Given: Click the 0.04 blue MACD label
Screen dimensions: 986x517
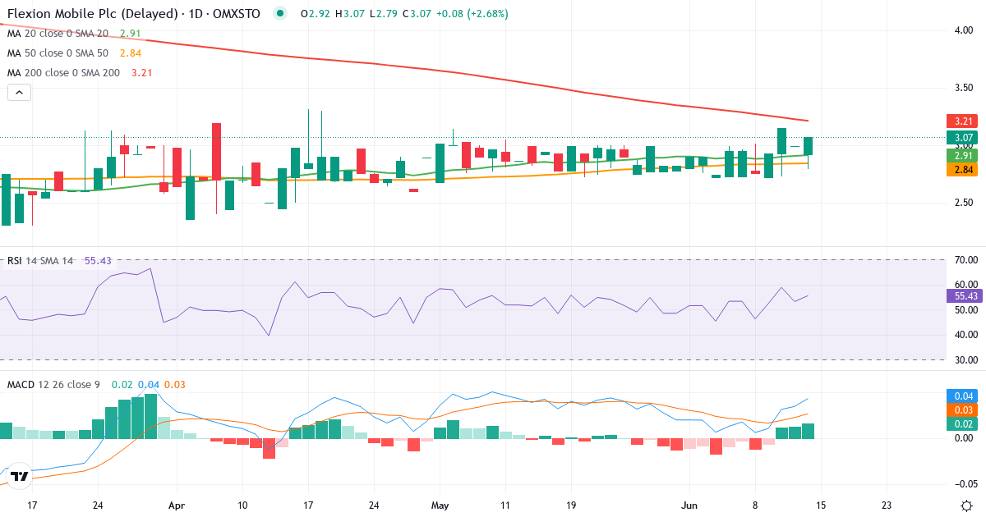Looking at the screenshot, I should (963, 396).
